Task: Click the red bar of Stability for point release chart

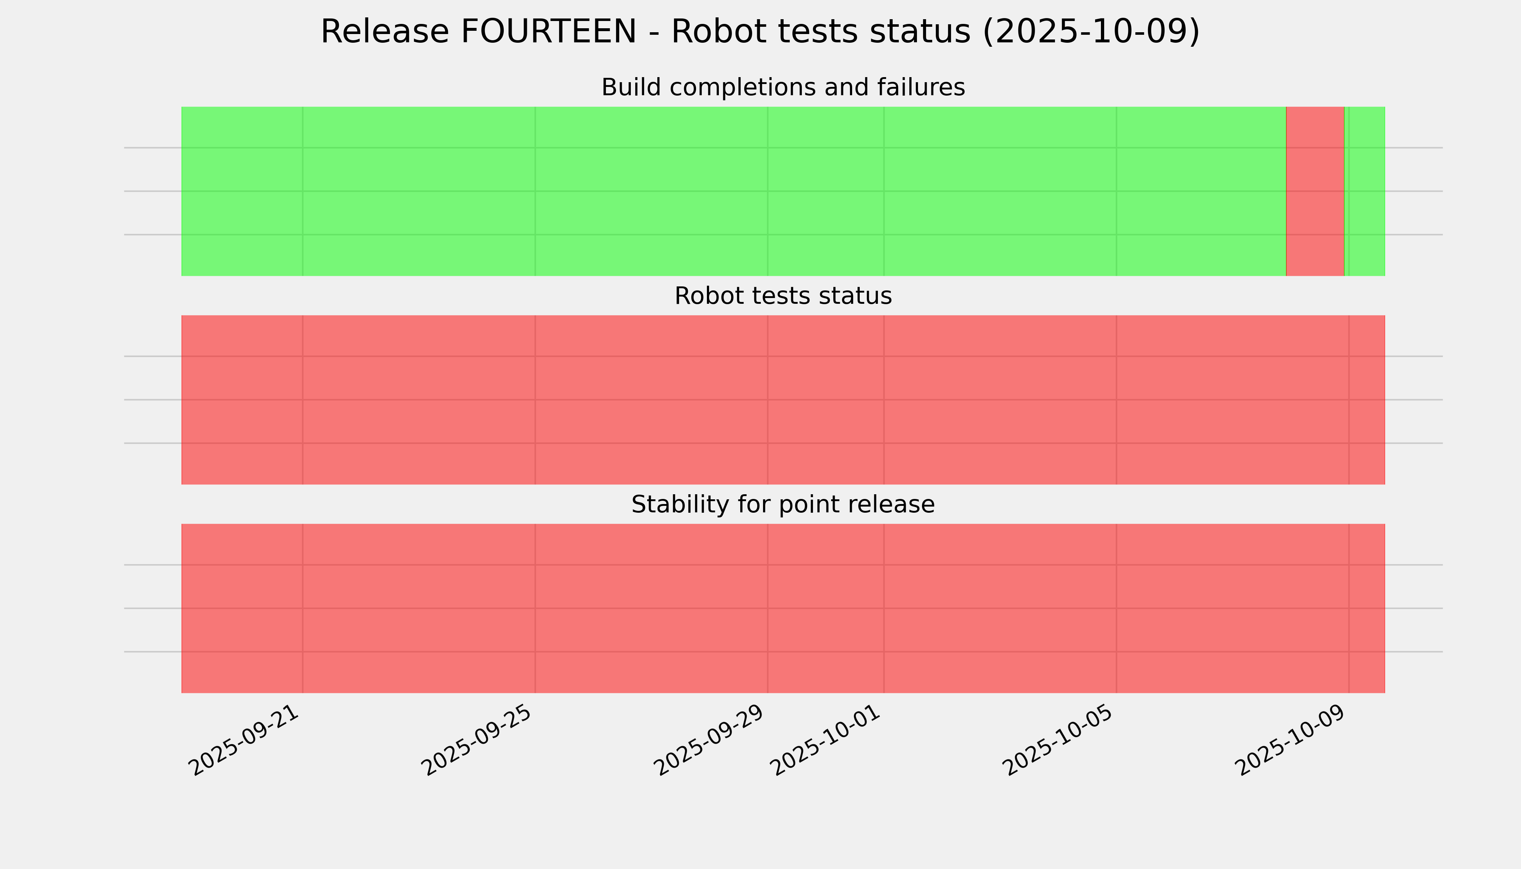Action: (783, 608)
